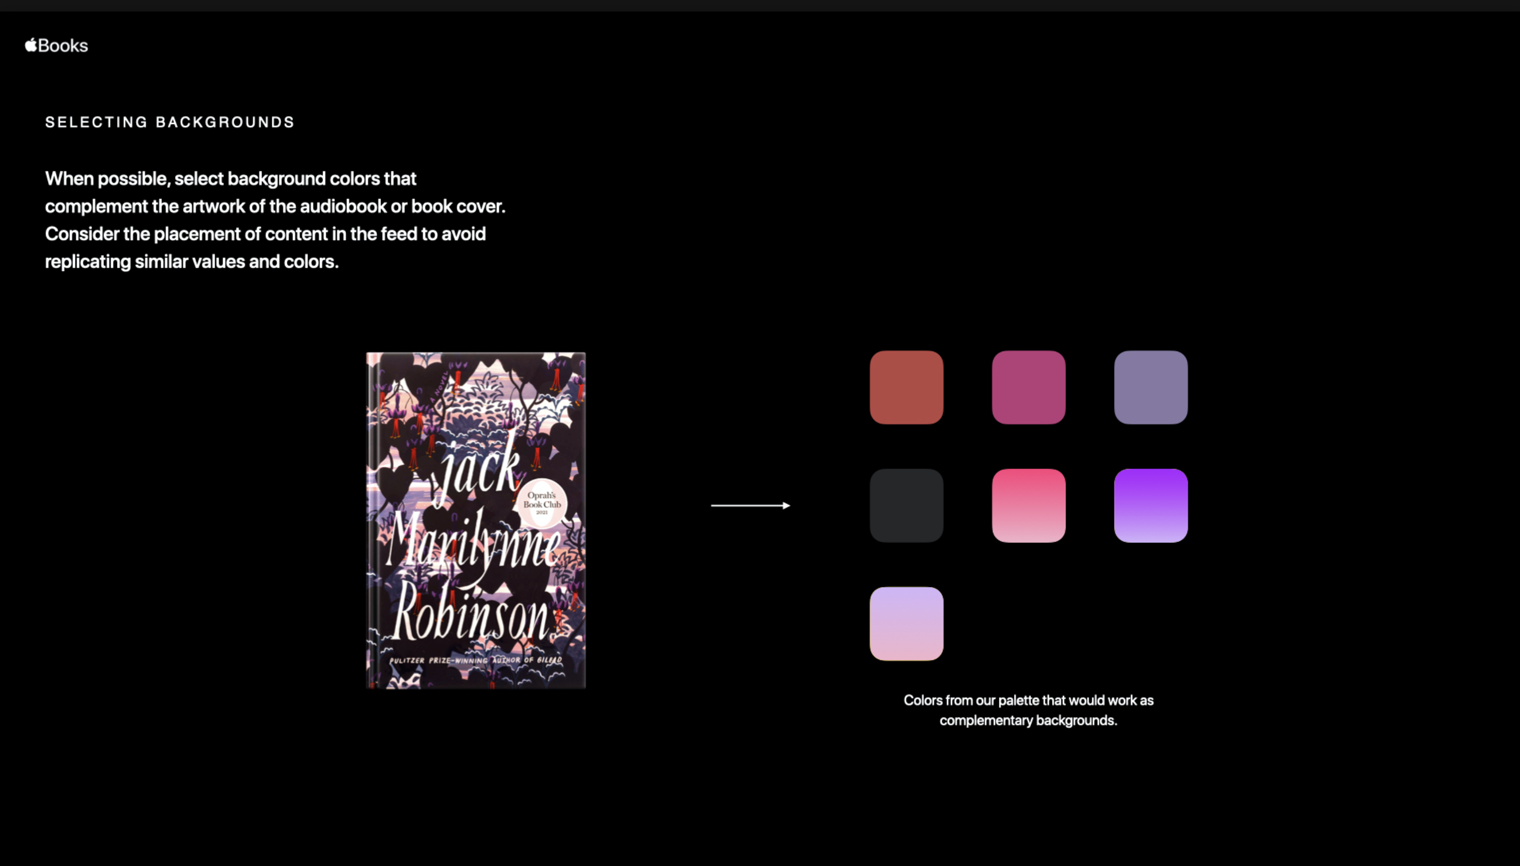The height and width of the screenshot is (866, 1520).
Task: Click 'replicating similar values and colors' line
Action: (191, 261)
